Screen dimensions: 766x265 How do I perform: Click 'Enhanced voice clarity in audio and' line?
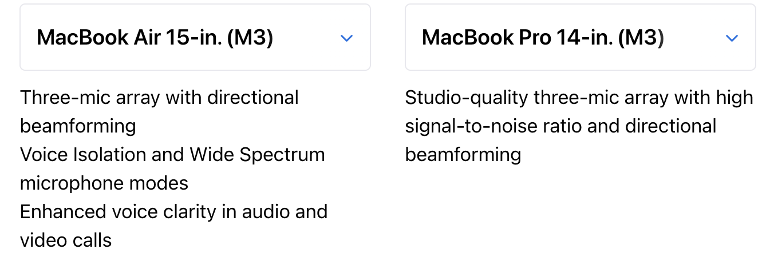coord(173,212)
